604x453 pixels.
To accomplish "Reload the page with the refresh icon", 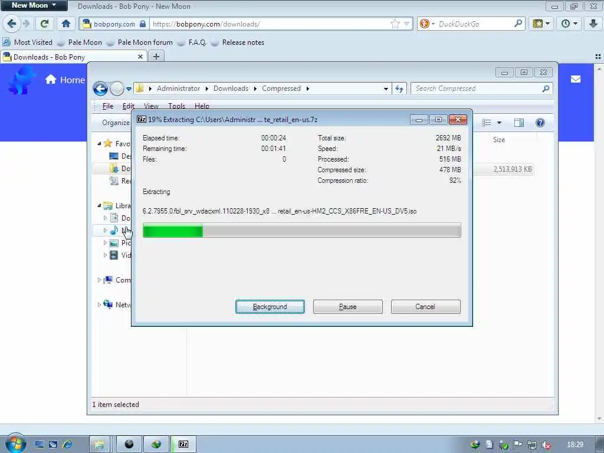I will 44,24.
